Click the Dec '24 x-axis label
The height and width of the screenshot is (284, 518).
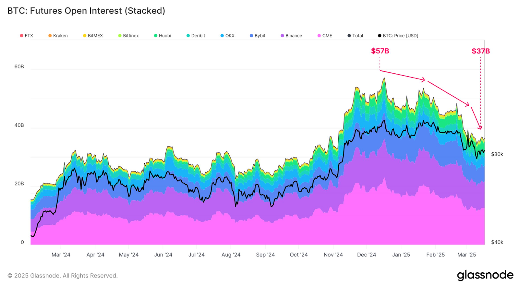point(366,255)
